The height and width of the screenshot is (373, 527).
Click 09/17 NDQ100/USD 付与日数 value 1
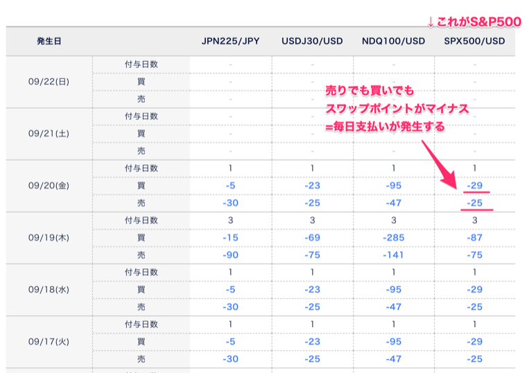(394, 324)
